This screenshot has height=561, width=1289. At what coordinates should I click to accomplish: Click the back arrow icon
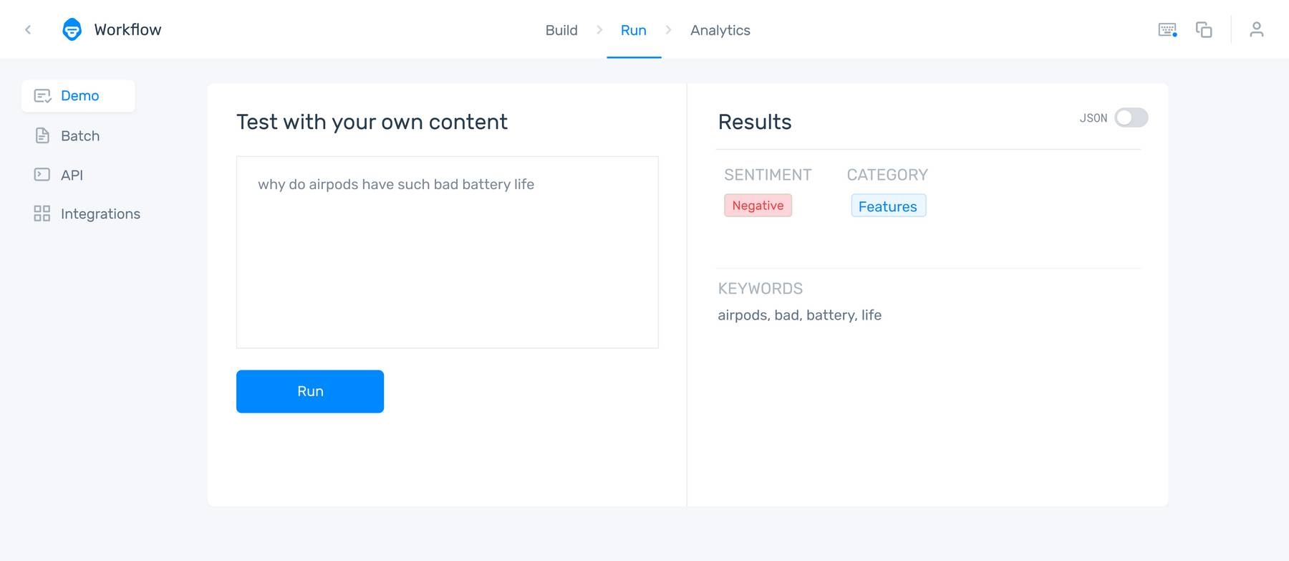28,29
